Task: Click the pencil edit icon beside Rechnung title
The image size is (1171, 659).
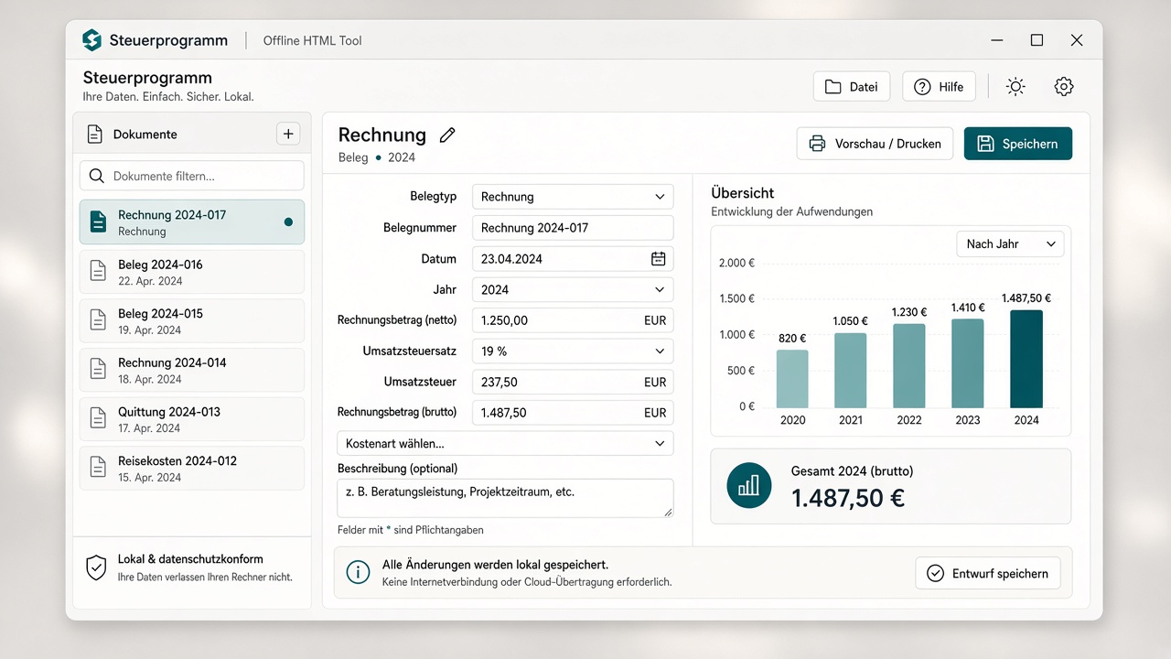Action: point(447,135)
